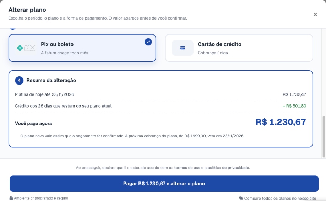Click the 'Resumo da alteração' heading

(x=51, y=81)
